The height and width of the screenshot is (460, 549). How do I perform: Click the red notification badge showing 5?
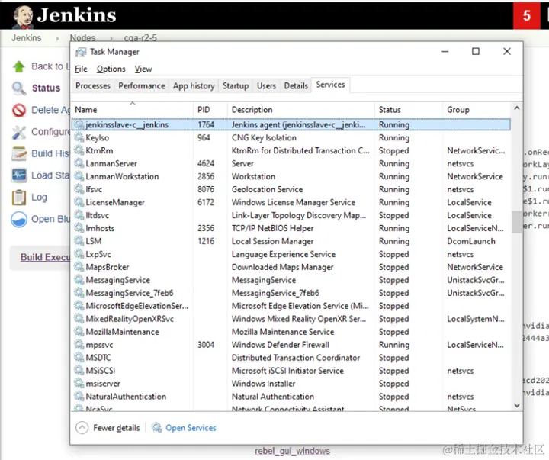pyautogui.click(x=527, y=15)
